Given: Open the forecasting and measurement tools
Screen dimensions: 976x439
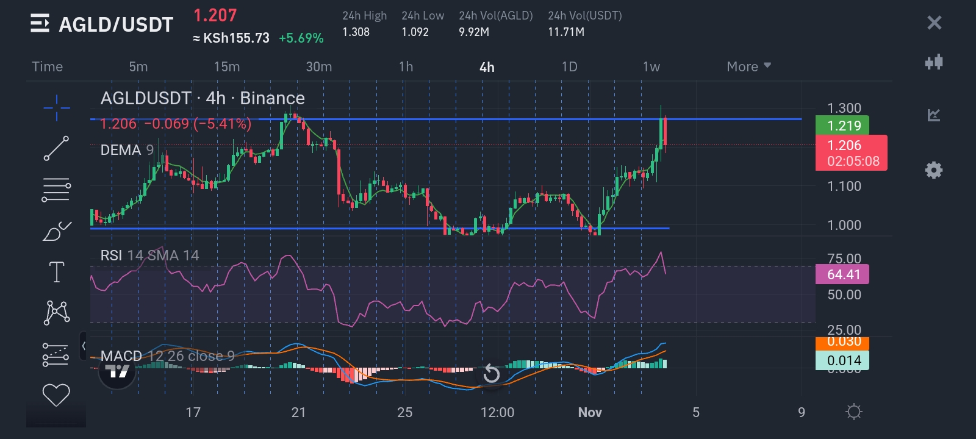Looking at the screenshot, I should tap(56, 354).
